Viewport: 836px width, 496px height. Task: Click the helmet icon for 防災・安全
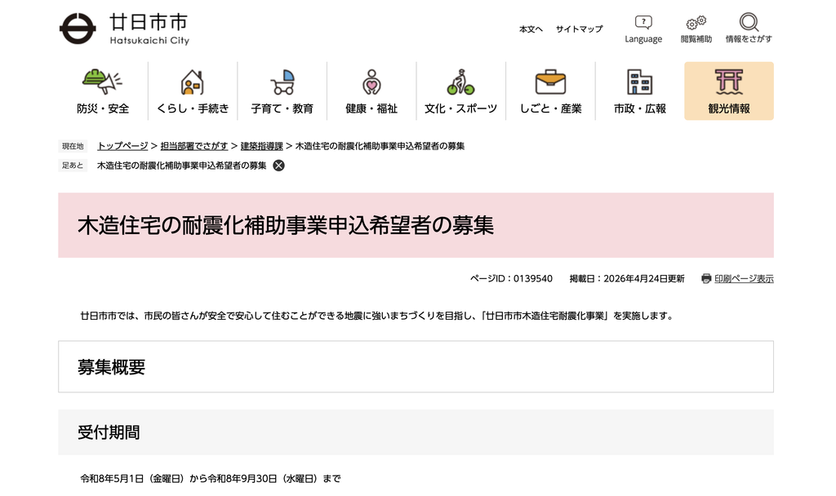(x=102, y=82)
